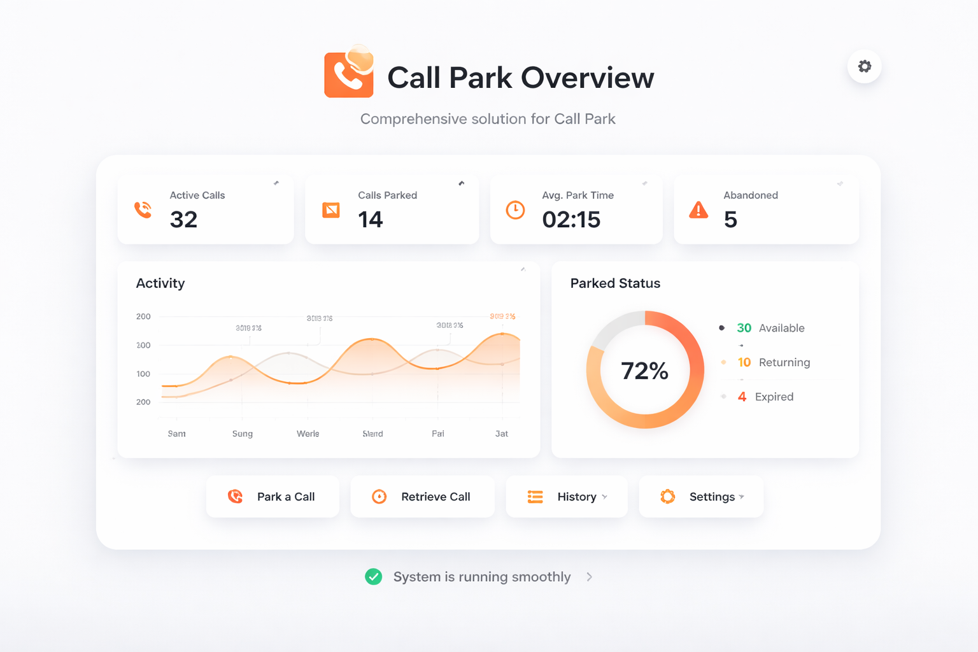Select the Expired legend entry

765,397
